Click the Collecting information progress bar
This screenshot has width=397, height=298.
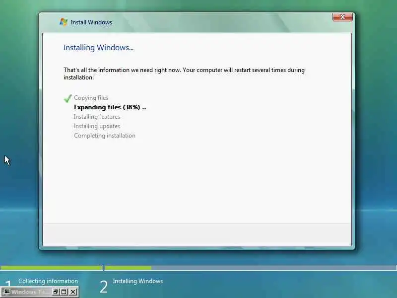[x=52, y=268]
